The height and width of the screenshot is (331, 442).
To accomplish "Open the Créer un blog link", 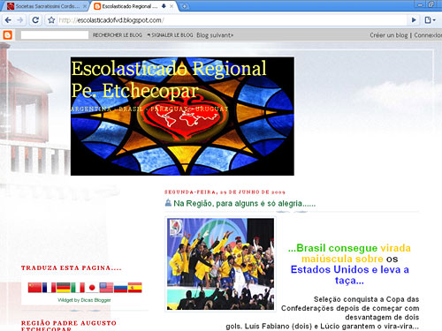I will 389,35.
